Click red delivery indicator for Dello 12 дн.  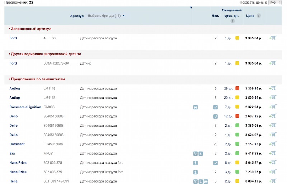pos(237,116)
